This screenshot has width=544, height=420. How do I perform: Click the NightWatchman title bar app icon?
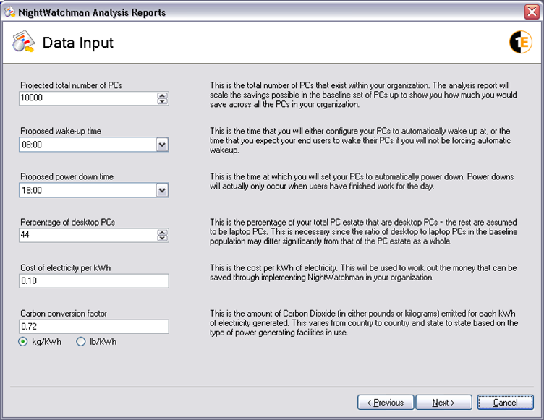(9, 12)
